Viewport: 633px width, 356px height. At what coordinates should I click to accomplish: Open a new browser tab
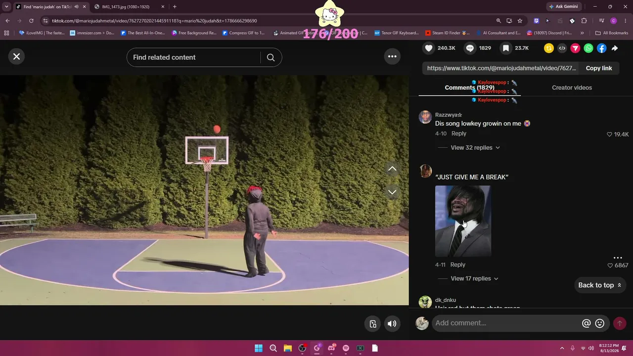point(175,7)
